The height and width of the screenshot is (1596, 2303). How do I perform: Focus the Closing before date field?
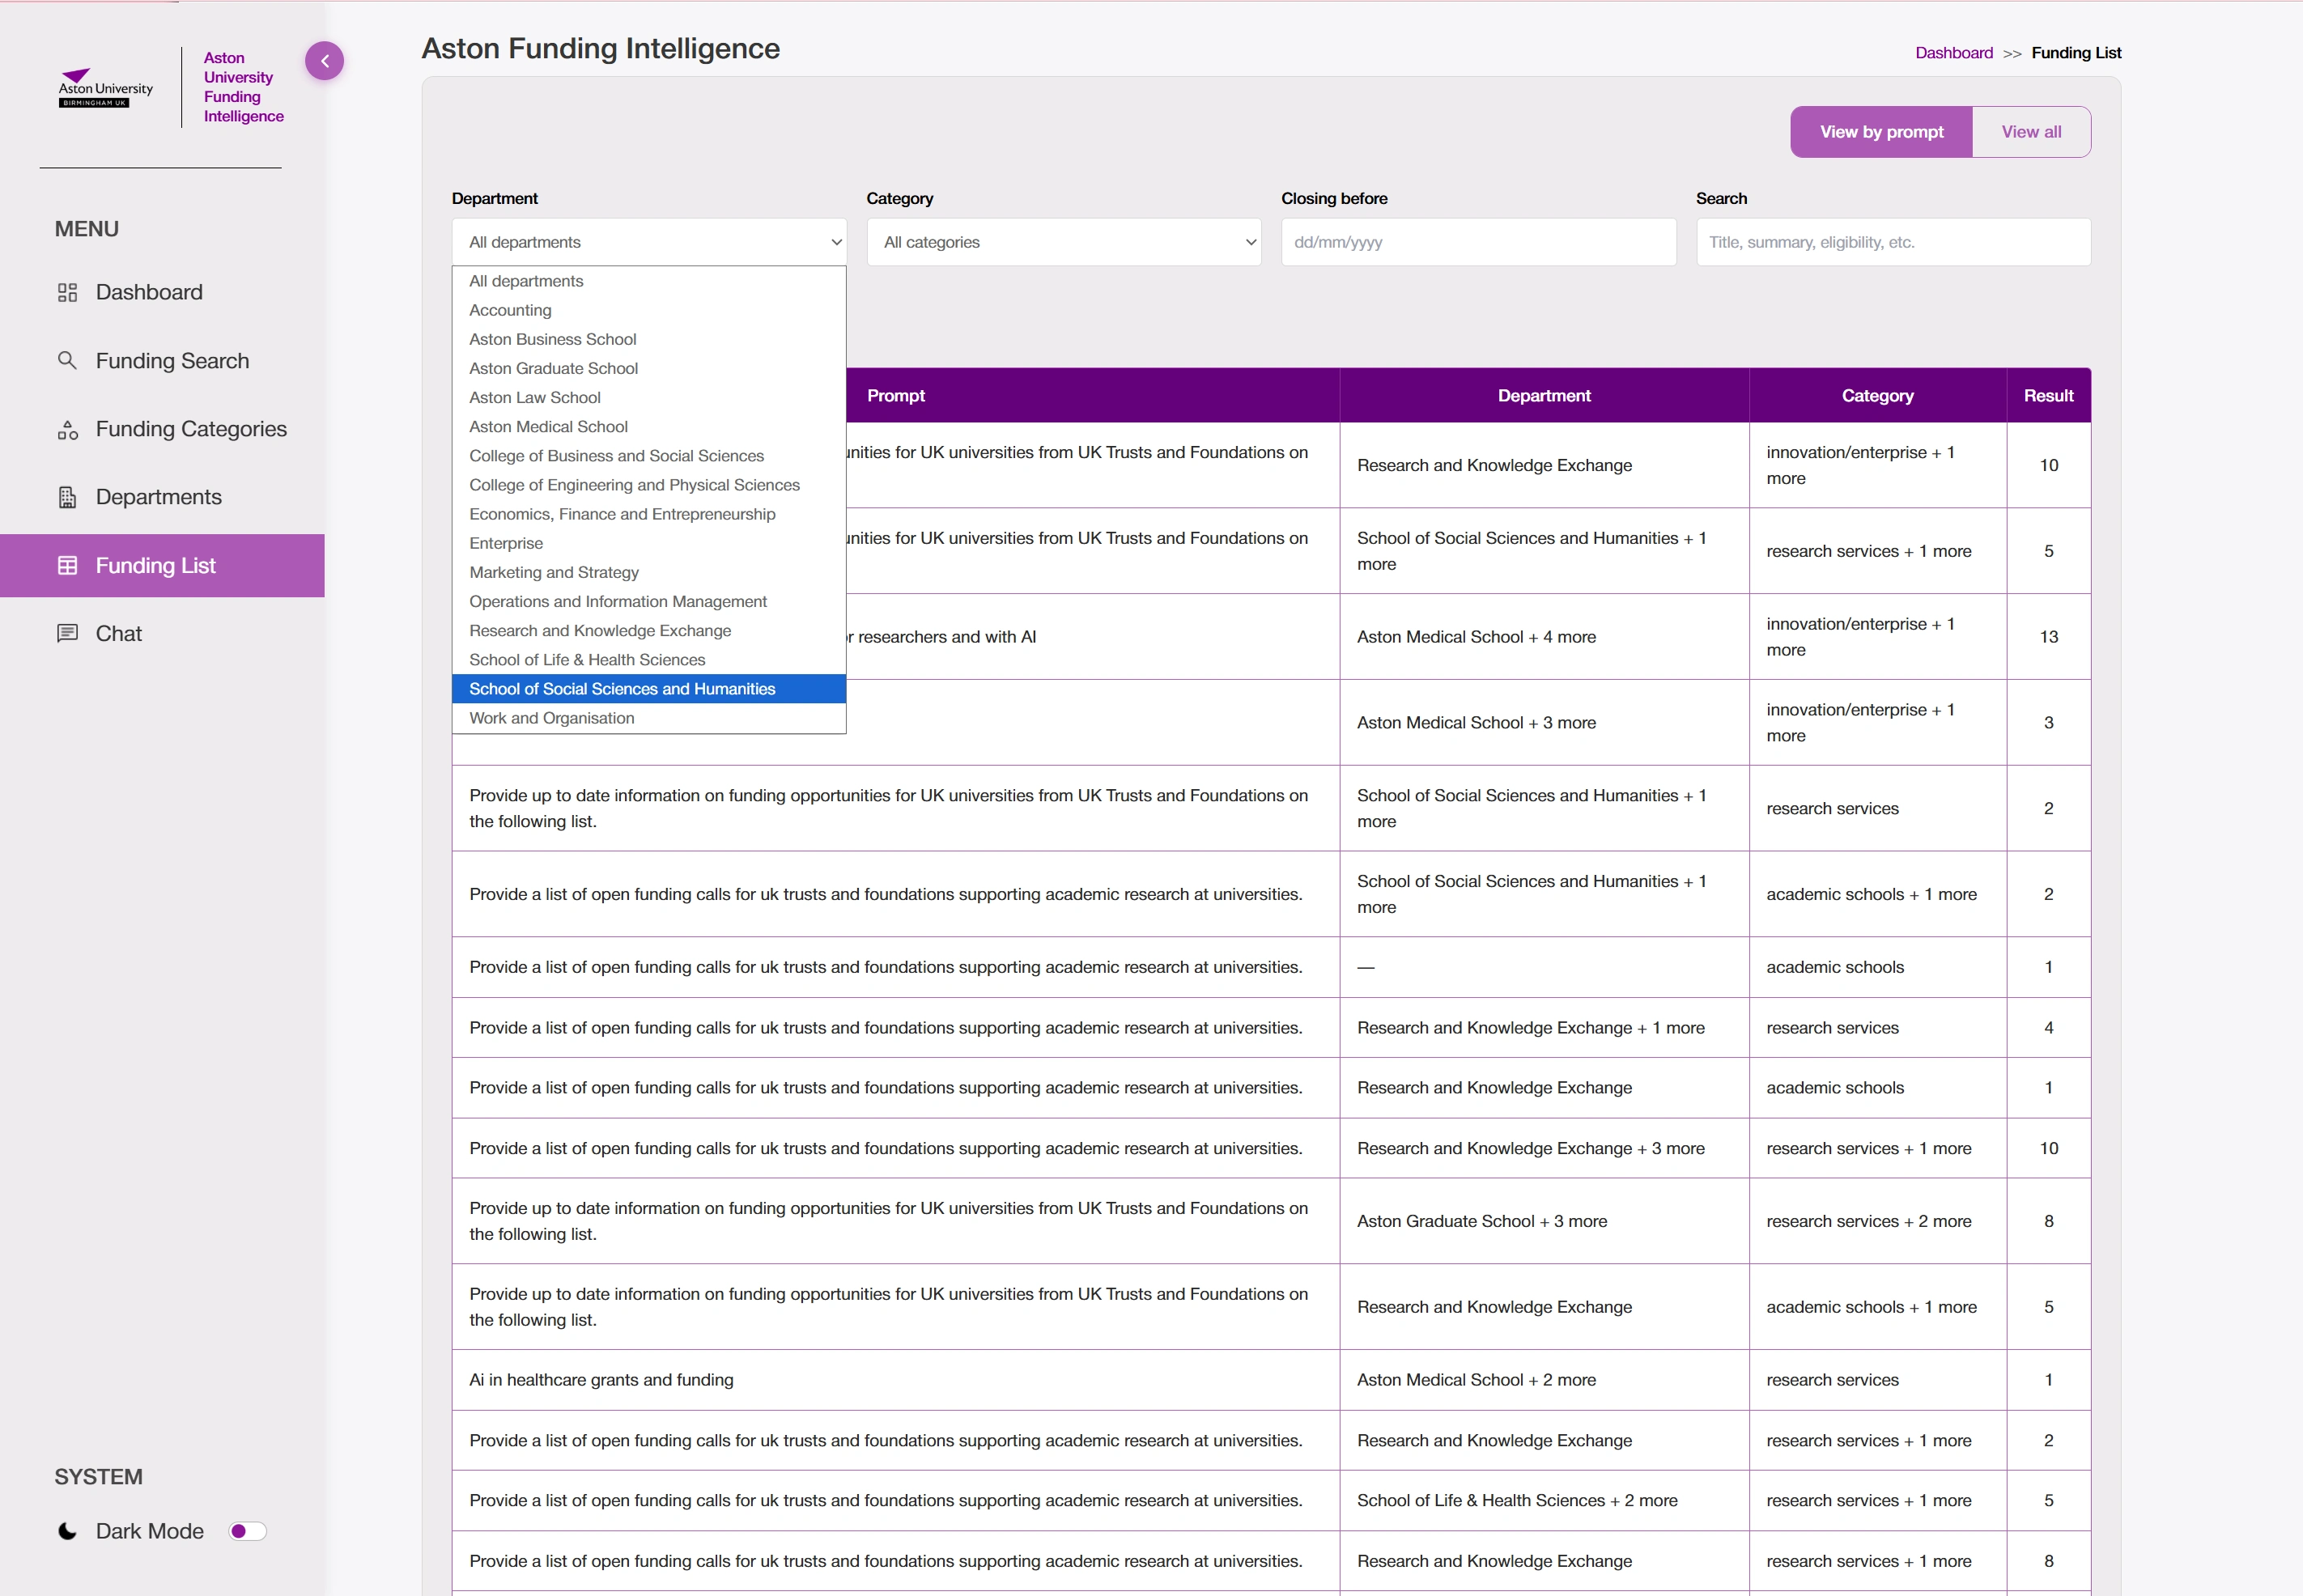point(1477,242)
